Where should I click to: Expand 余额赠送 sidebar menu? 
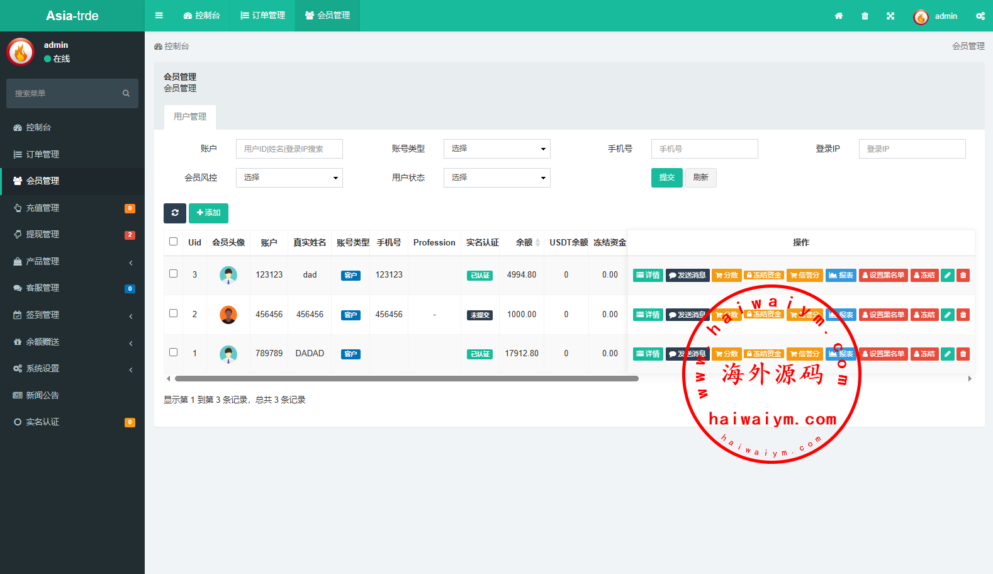point(72,342)
